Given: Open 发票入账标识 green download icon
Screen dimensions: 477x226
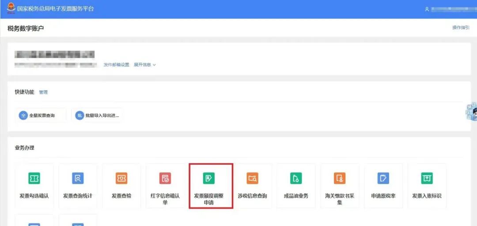Looking at the screenshot, I should (427, 178).
